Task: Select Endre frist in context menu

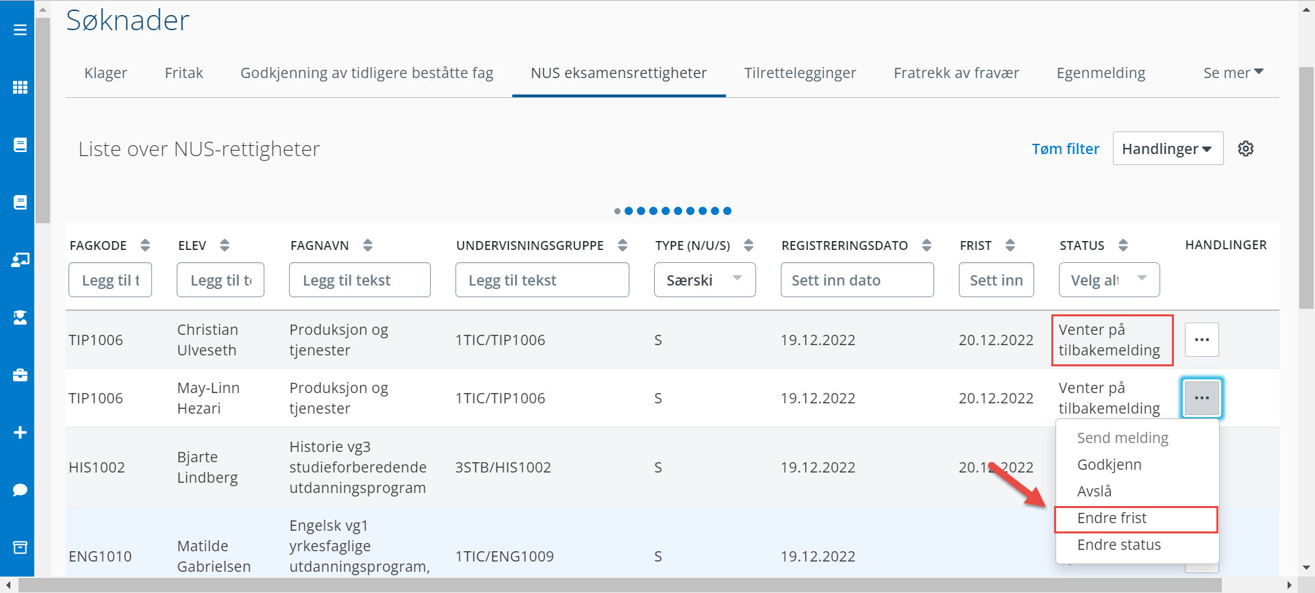Action: click(1137, 518)
